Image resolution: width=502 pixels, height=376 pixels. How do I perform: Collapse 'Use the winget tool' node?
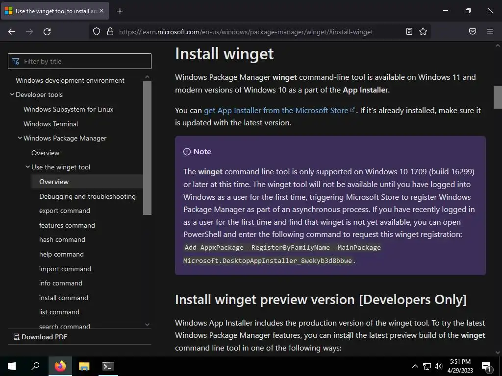tap(28, 167)
